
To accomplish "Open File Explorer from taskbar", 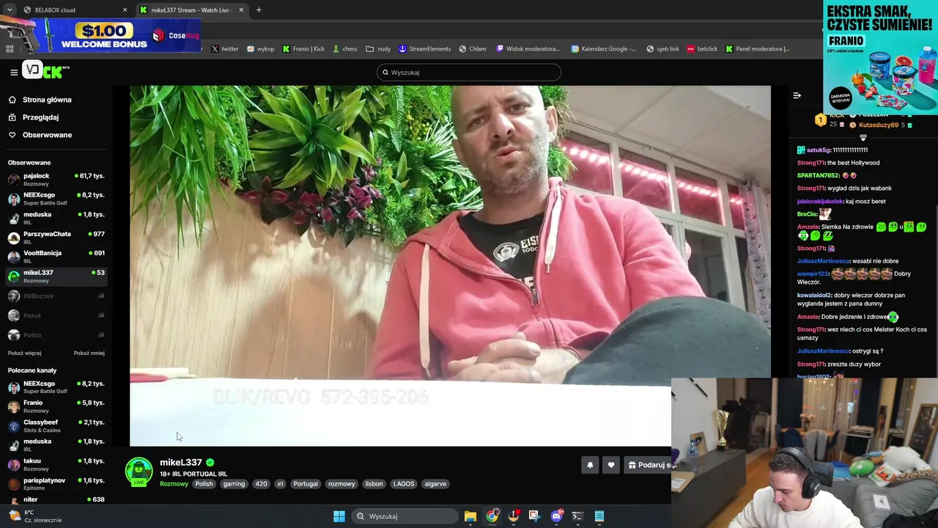I will [470, 516].
